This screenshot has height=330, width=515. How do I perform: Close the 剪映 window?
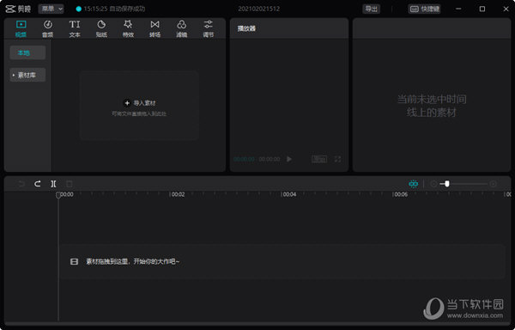coord(506,9)
